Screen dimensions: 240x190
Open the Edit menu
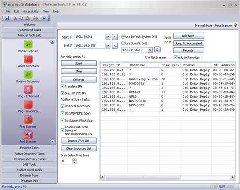16,11
